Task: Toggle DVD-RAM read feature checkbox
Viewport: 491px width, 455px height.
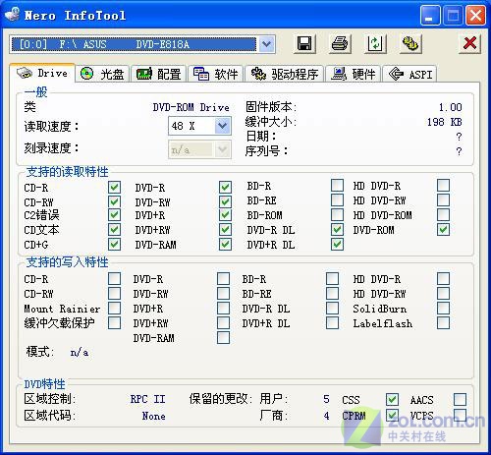Action: tap(225, 245)
